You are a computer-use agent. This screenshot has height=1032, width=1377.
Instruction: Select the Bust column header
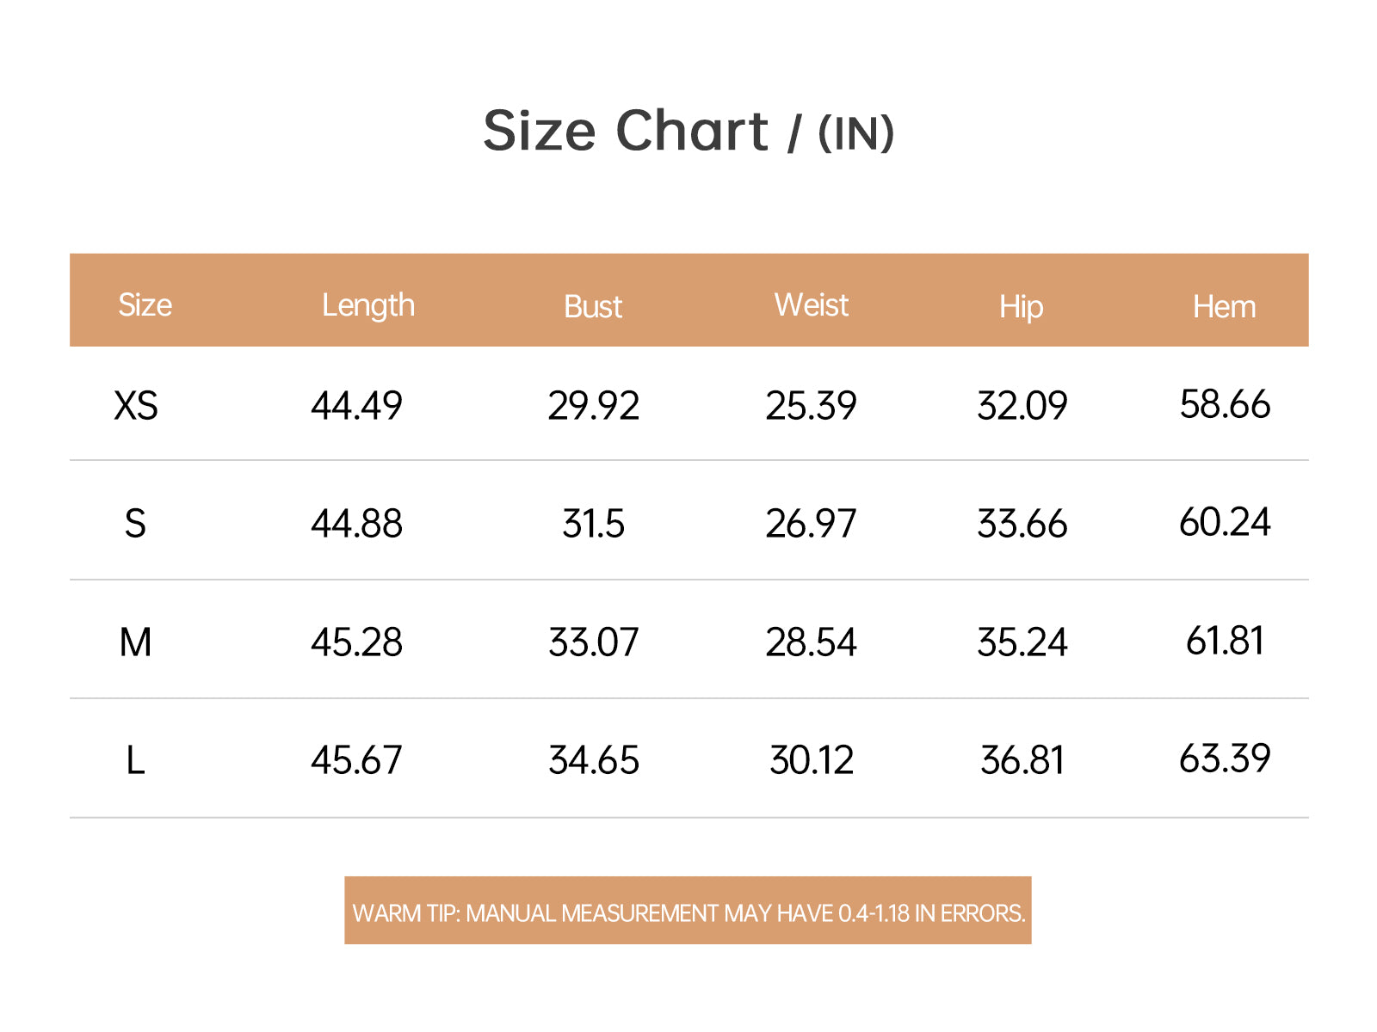pos(592,307)
